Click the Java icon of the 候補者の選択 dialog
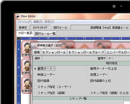130x104 pixels. 34,46
